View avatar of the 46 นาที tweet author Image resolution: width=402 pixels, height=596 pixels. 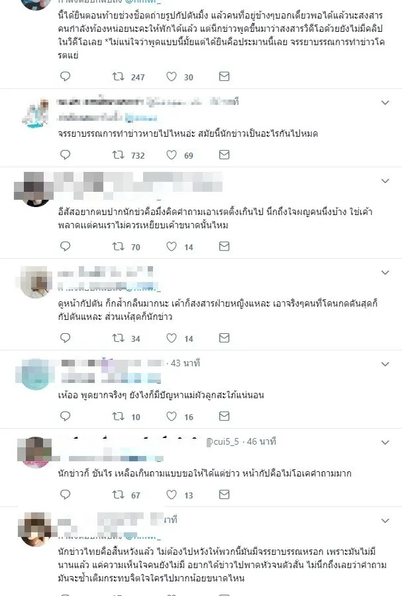coord(35,453)
